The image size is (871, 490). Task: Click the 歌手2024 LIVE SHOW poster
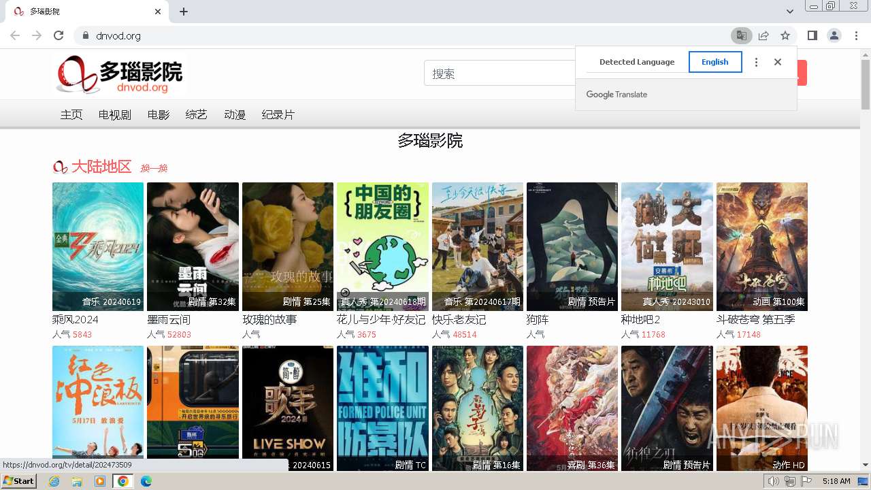pyautogui.click(x=288, y=408)
